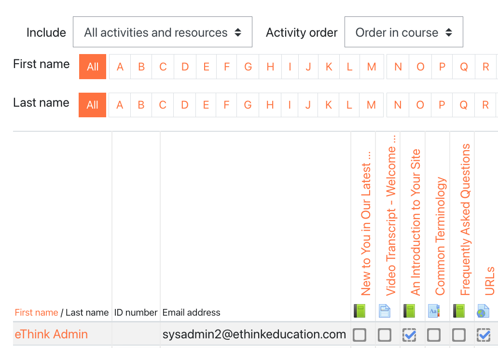Screen dimensions: 498x348
Task: Open Frequently Asked Questions activity link
Action: click(465, 220)
